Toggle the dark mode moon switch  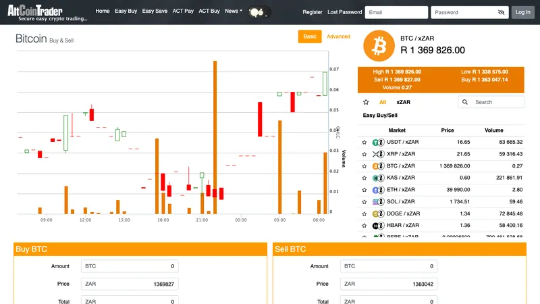pyautogui.click(x=259, y=12)
